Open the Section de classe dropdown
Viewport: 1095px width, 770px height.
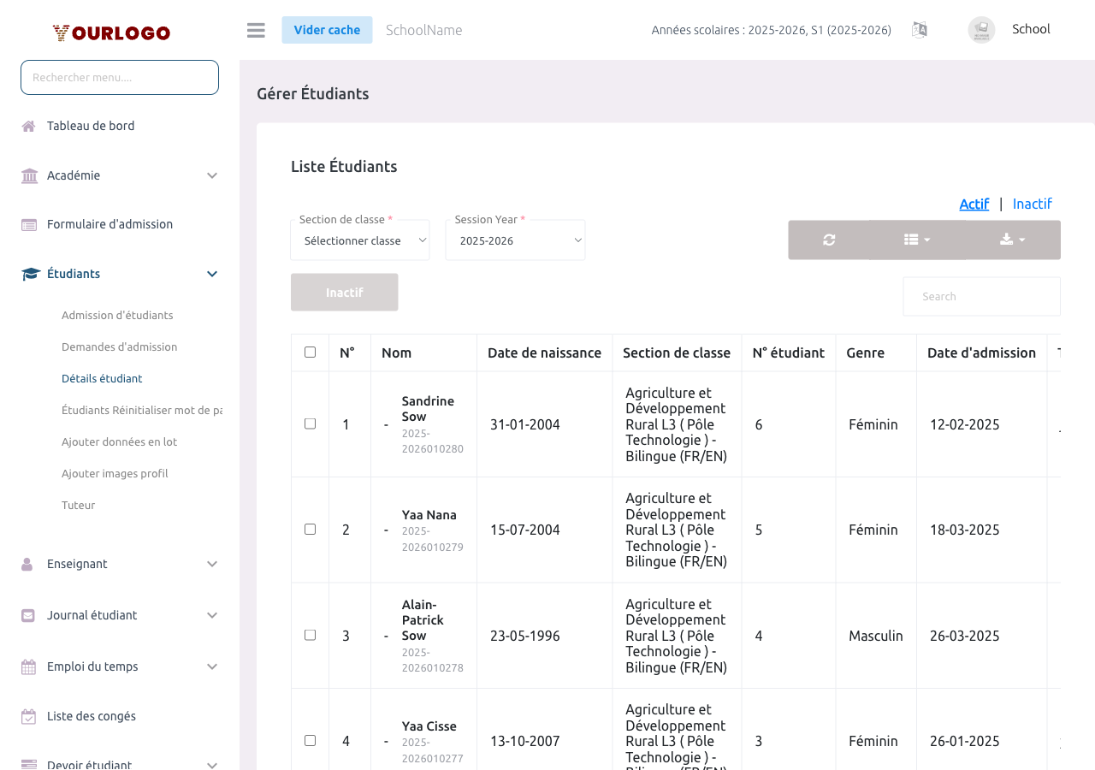pos(360,241)
